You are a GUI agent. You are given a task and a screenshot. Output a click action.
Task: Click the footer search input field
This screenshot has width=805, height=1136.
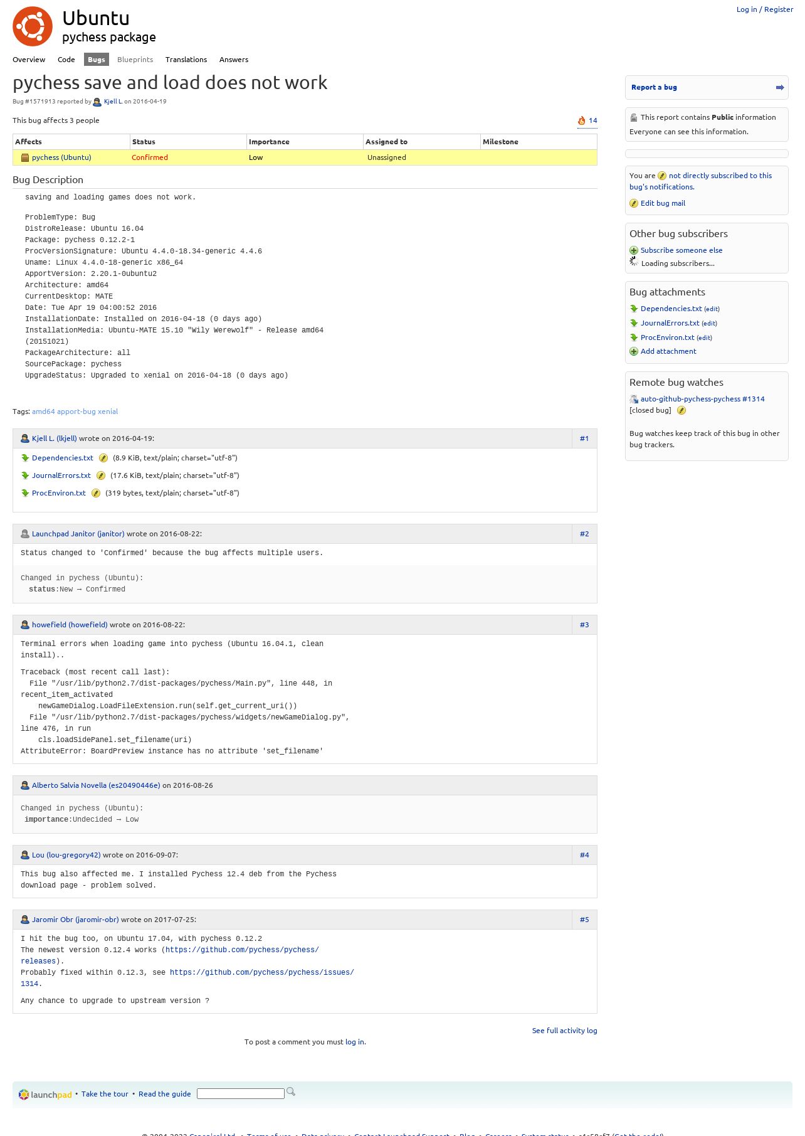pos(241,1094)
